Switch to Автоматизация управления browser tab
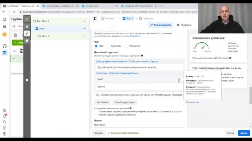252x141 pixels. pyautogui.click(x=60, y=6)
